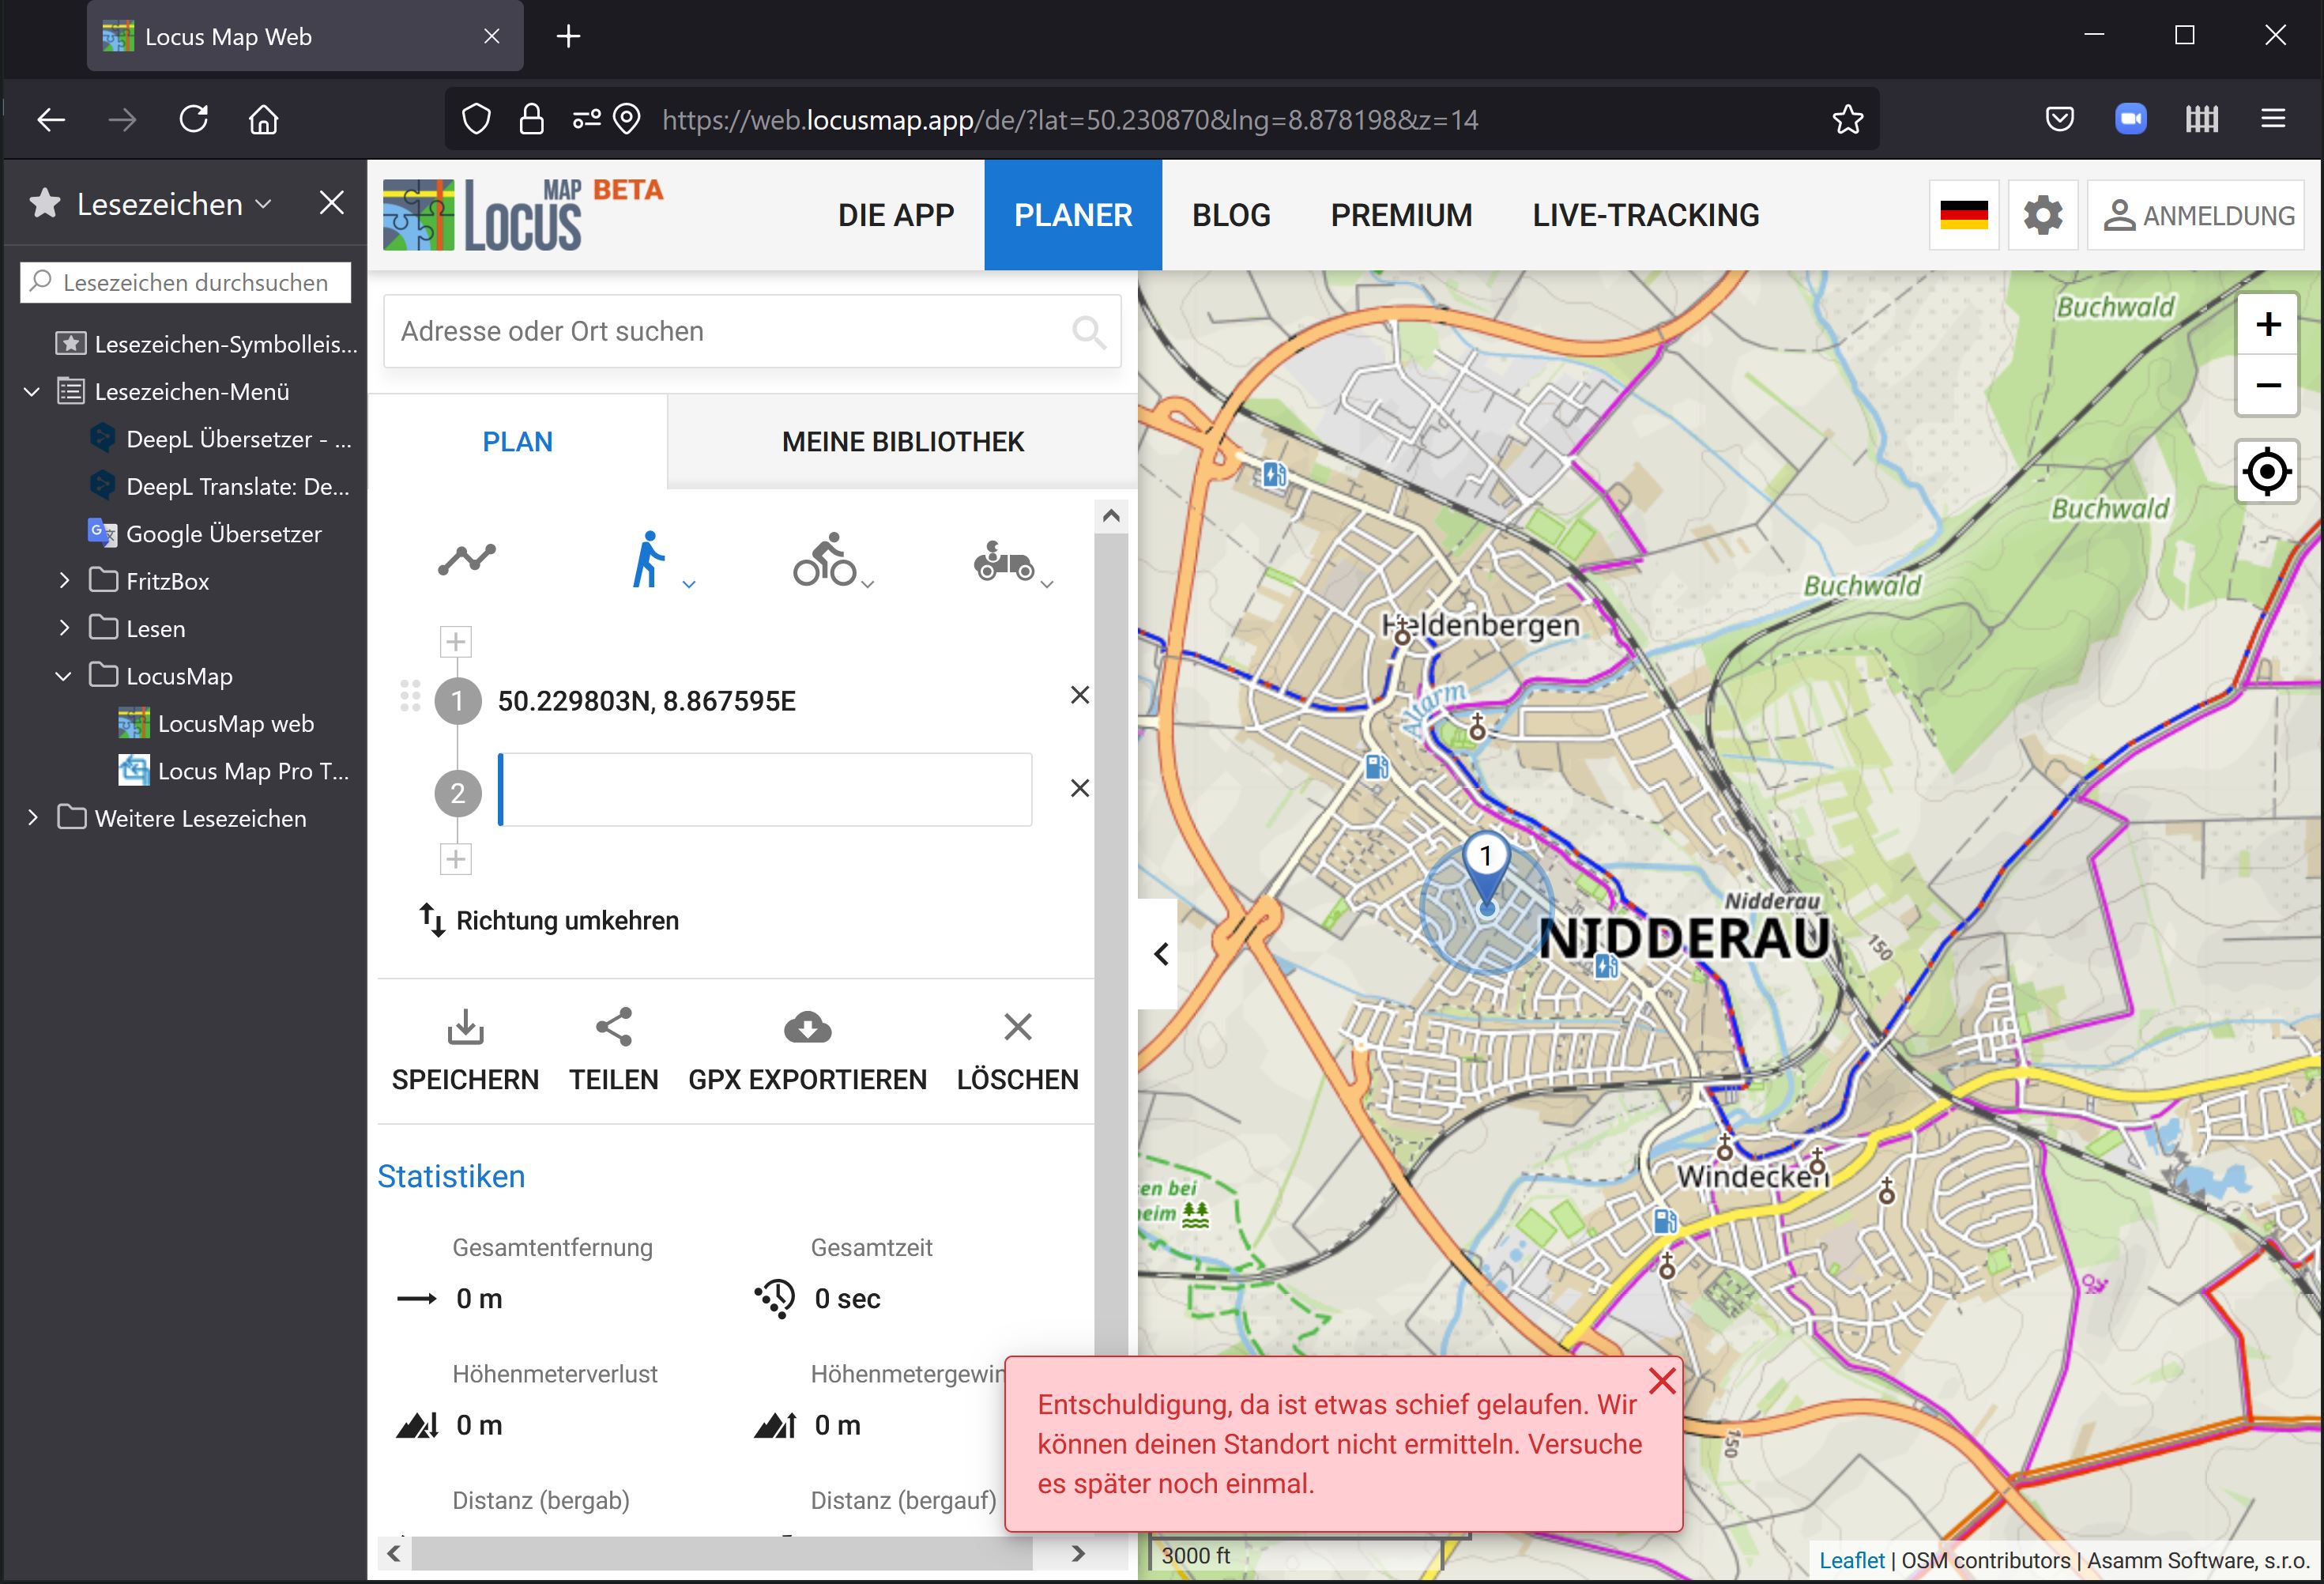Screen dimensions: 2324x1584
Task: Click Richtung umkehren
Action: (549, 920)
